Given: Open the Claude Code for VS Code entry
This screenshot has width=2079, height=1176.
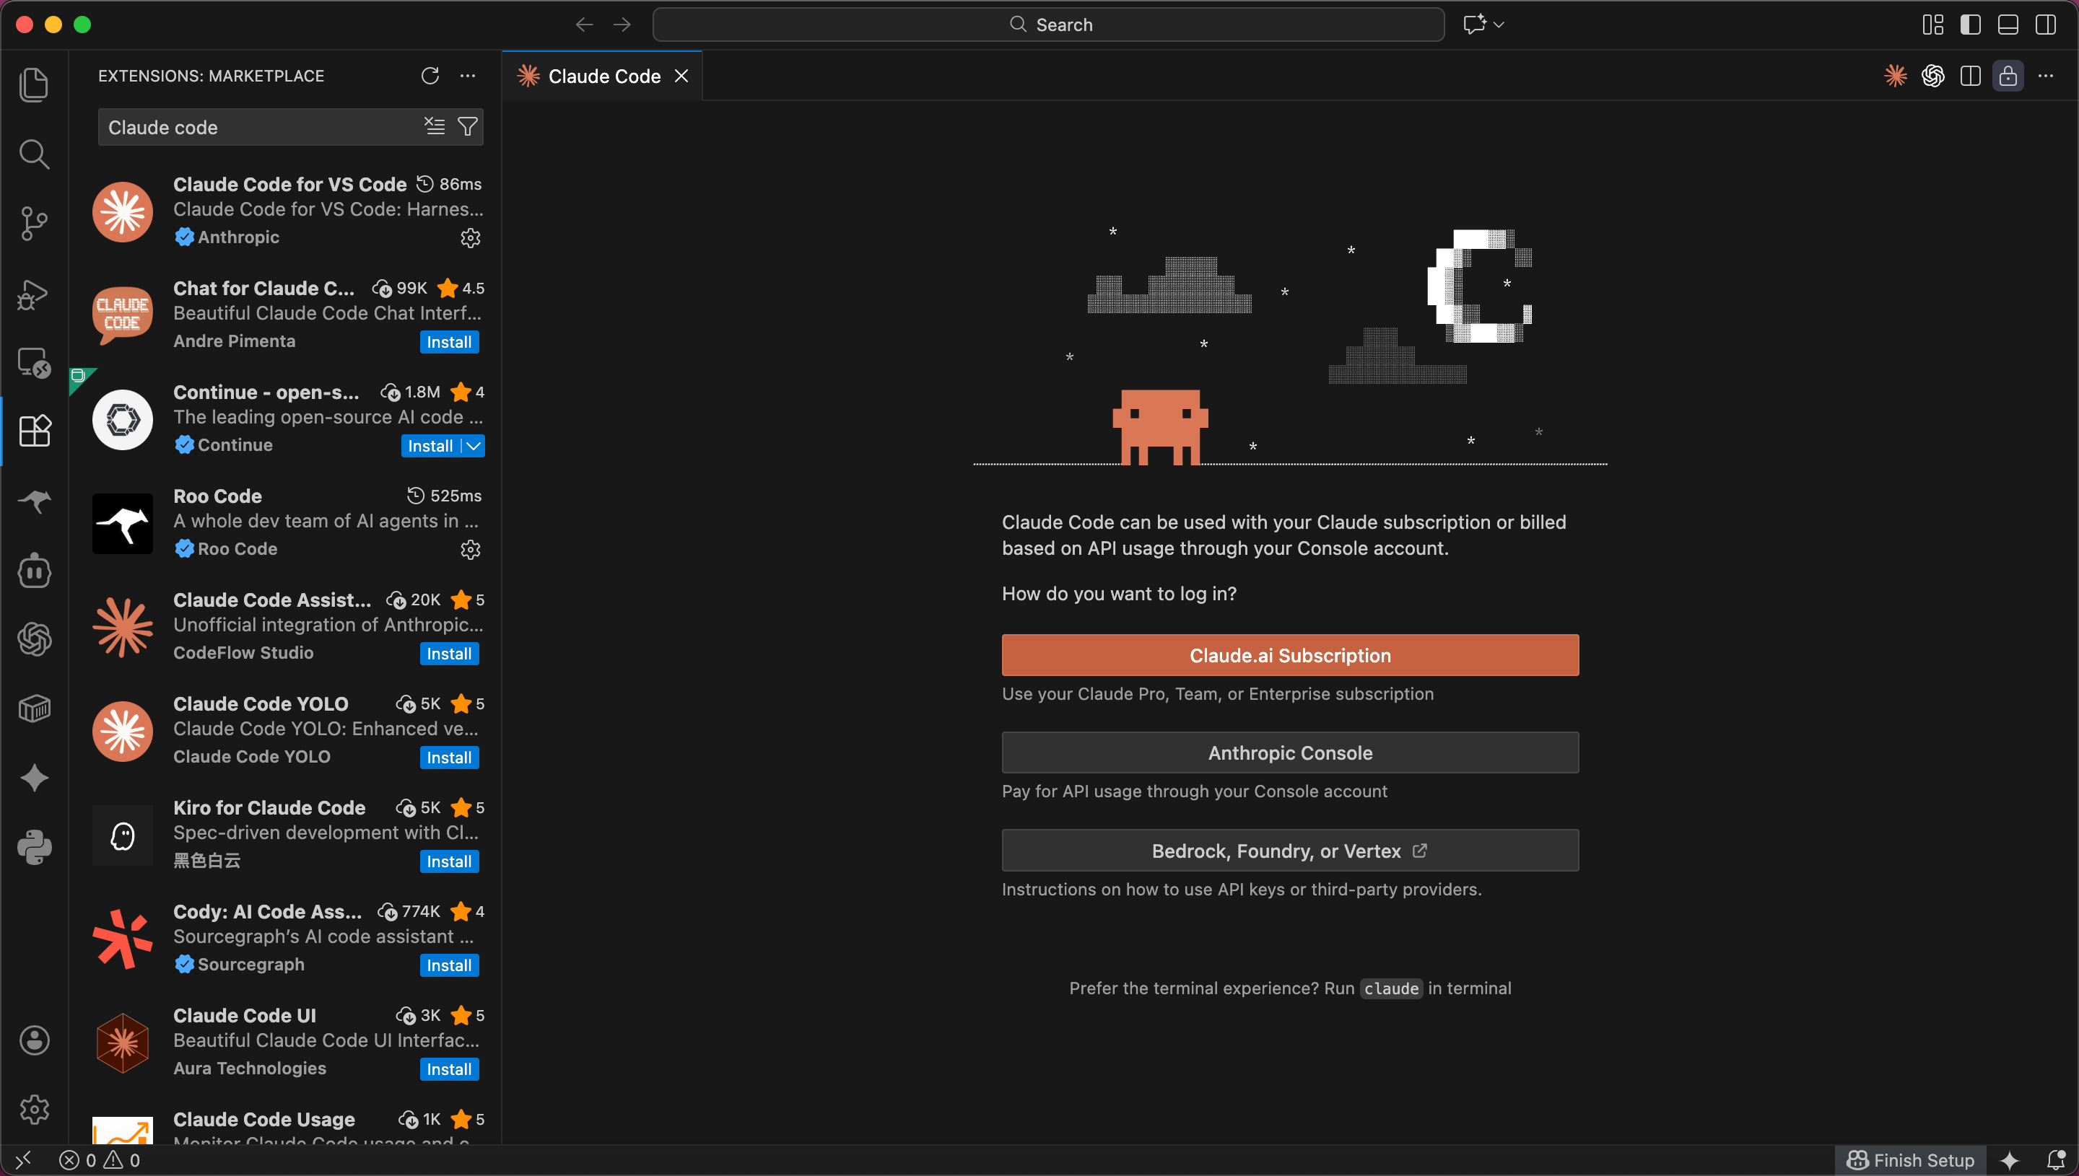Looking at the screenshot, I should [x=285, y=212].
